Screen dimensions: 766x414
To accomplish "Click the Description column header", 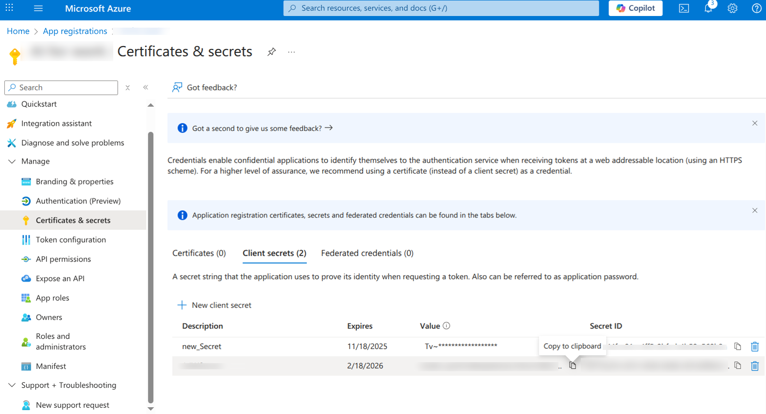I will coord(203,326).
